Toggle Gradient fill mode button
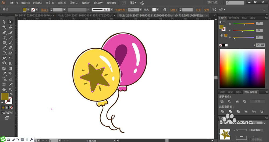 (x=7, y=108)
